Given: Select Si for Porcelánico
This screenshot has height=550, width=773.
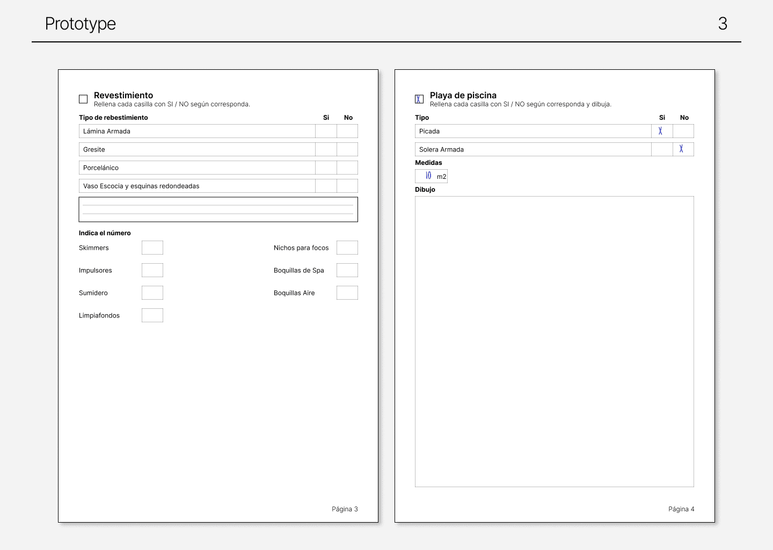Looking at the screenshot, I should click(x=326, y=168).
